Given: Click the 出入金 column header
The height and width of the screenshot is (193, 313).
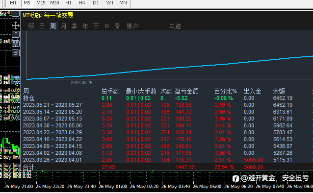Looking at the screenshot, I should pyautogui.click(x=252, y=91).
